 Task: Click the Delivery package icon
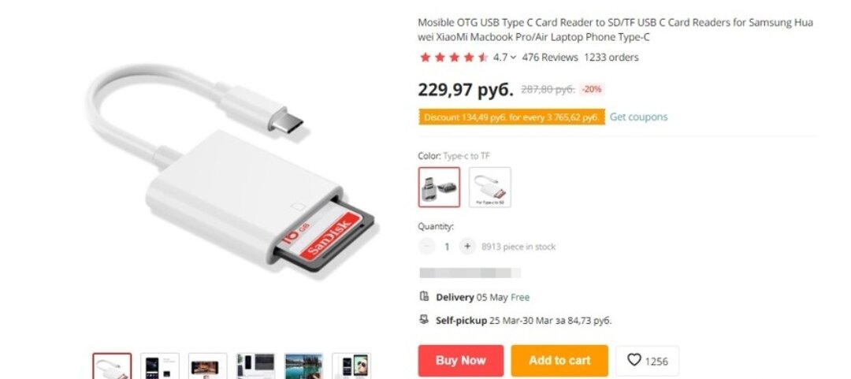425,296
